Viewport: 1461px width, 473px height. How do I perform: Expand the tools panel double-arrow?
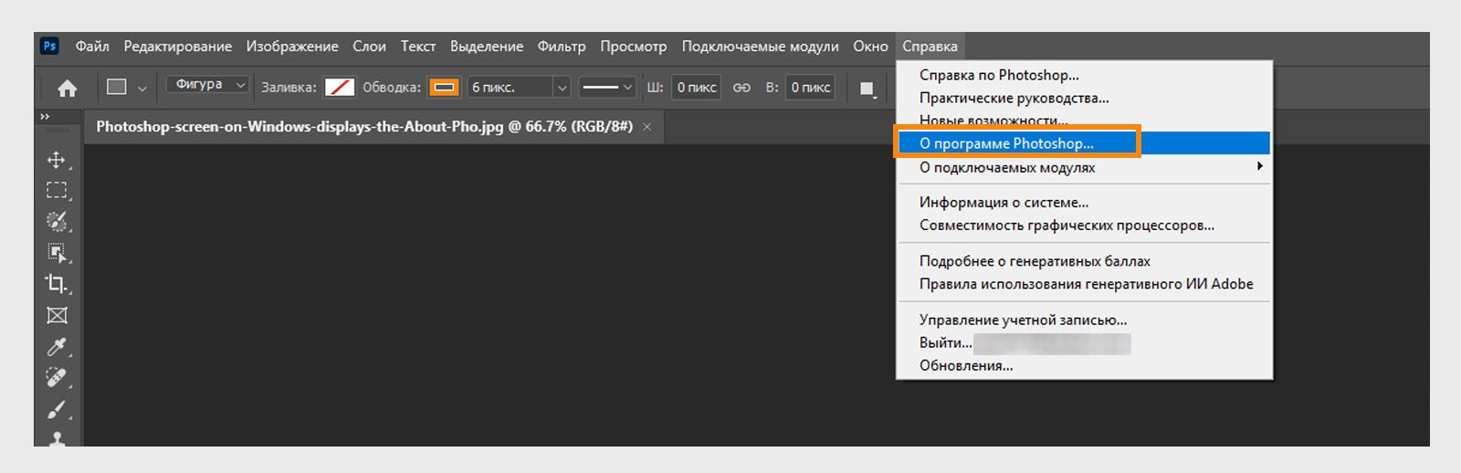click(45, 117)
